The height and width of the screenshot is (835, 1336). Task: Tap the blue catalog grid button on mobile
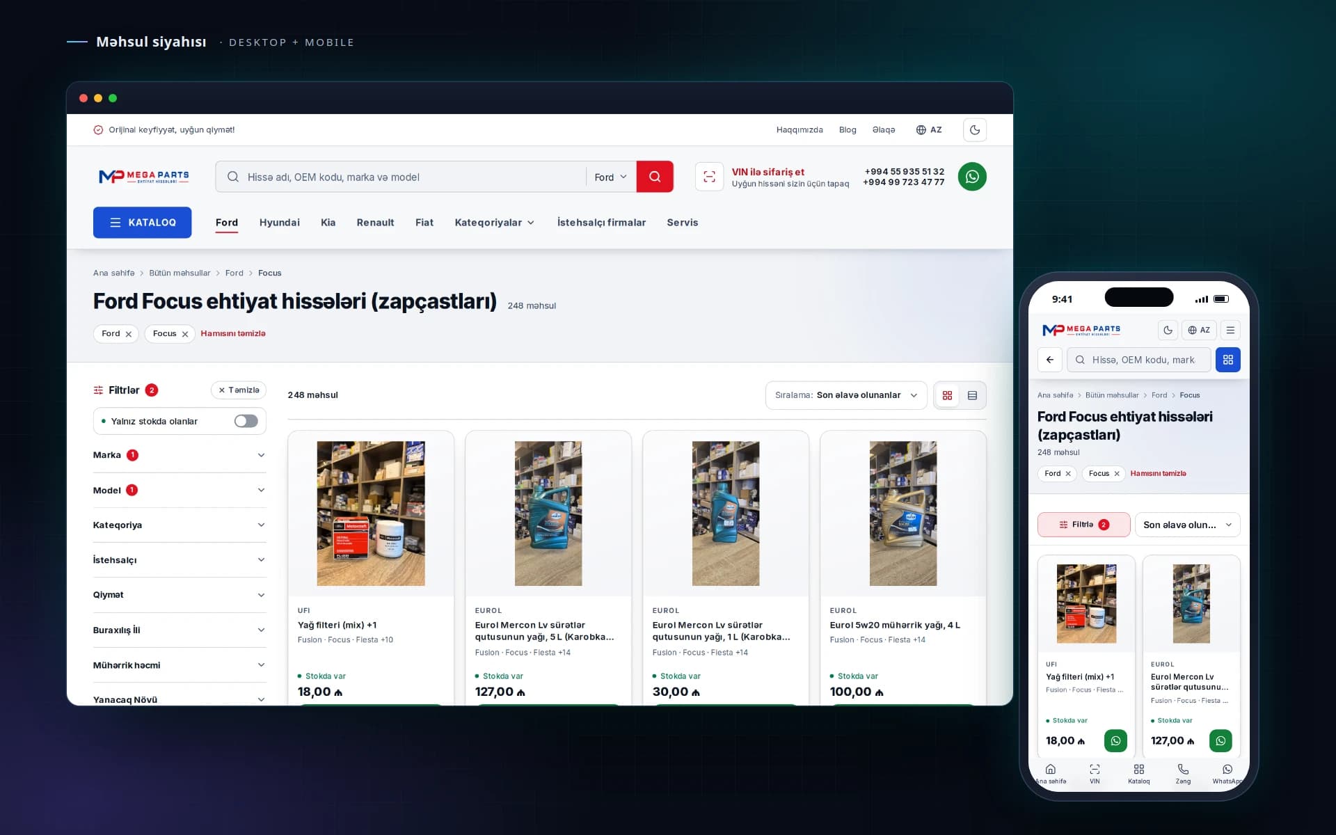tap(1228, 360)
